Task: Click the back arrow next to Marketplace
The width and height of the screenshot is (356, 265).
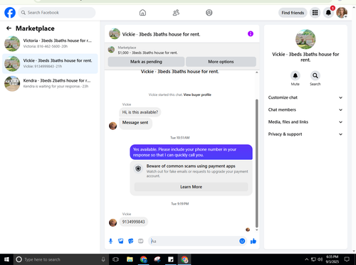Action: (9, 28)
